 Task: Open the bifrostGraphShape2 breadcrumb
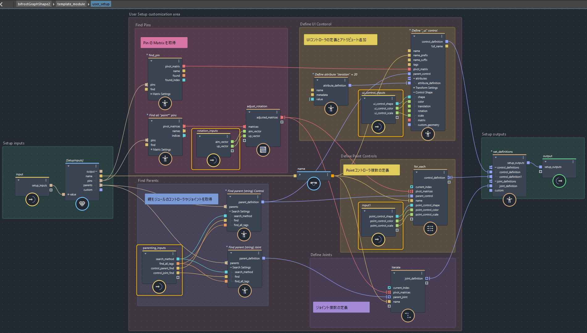[34, 4]
